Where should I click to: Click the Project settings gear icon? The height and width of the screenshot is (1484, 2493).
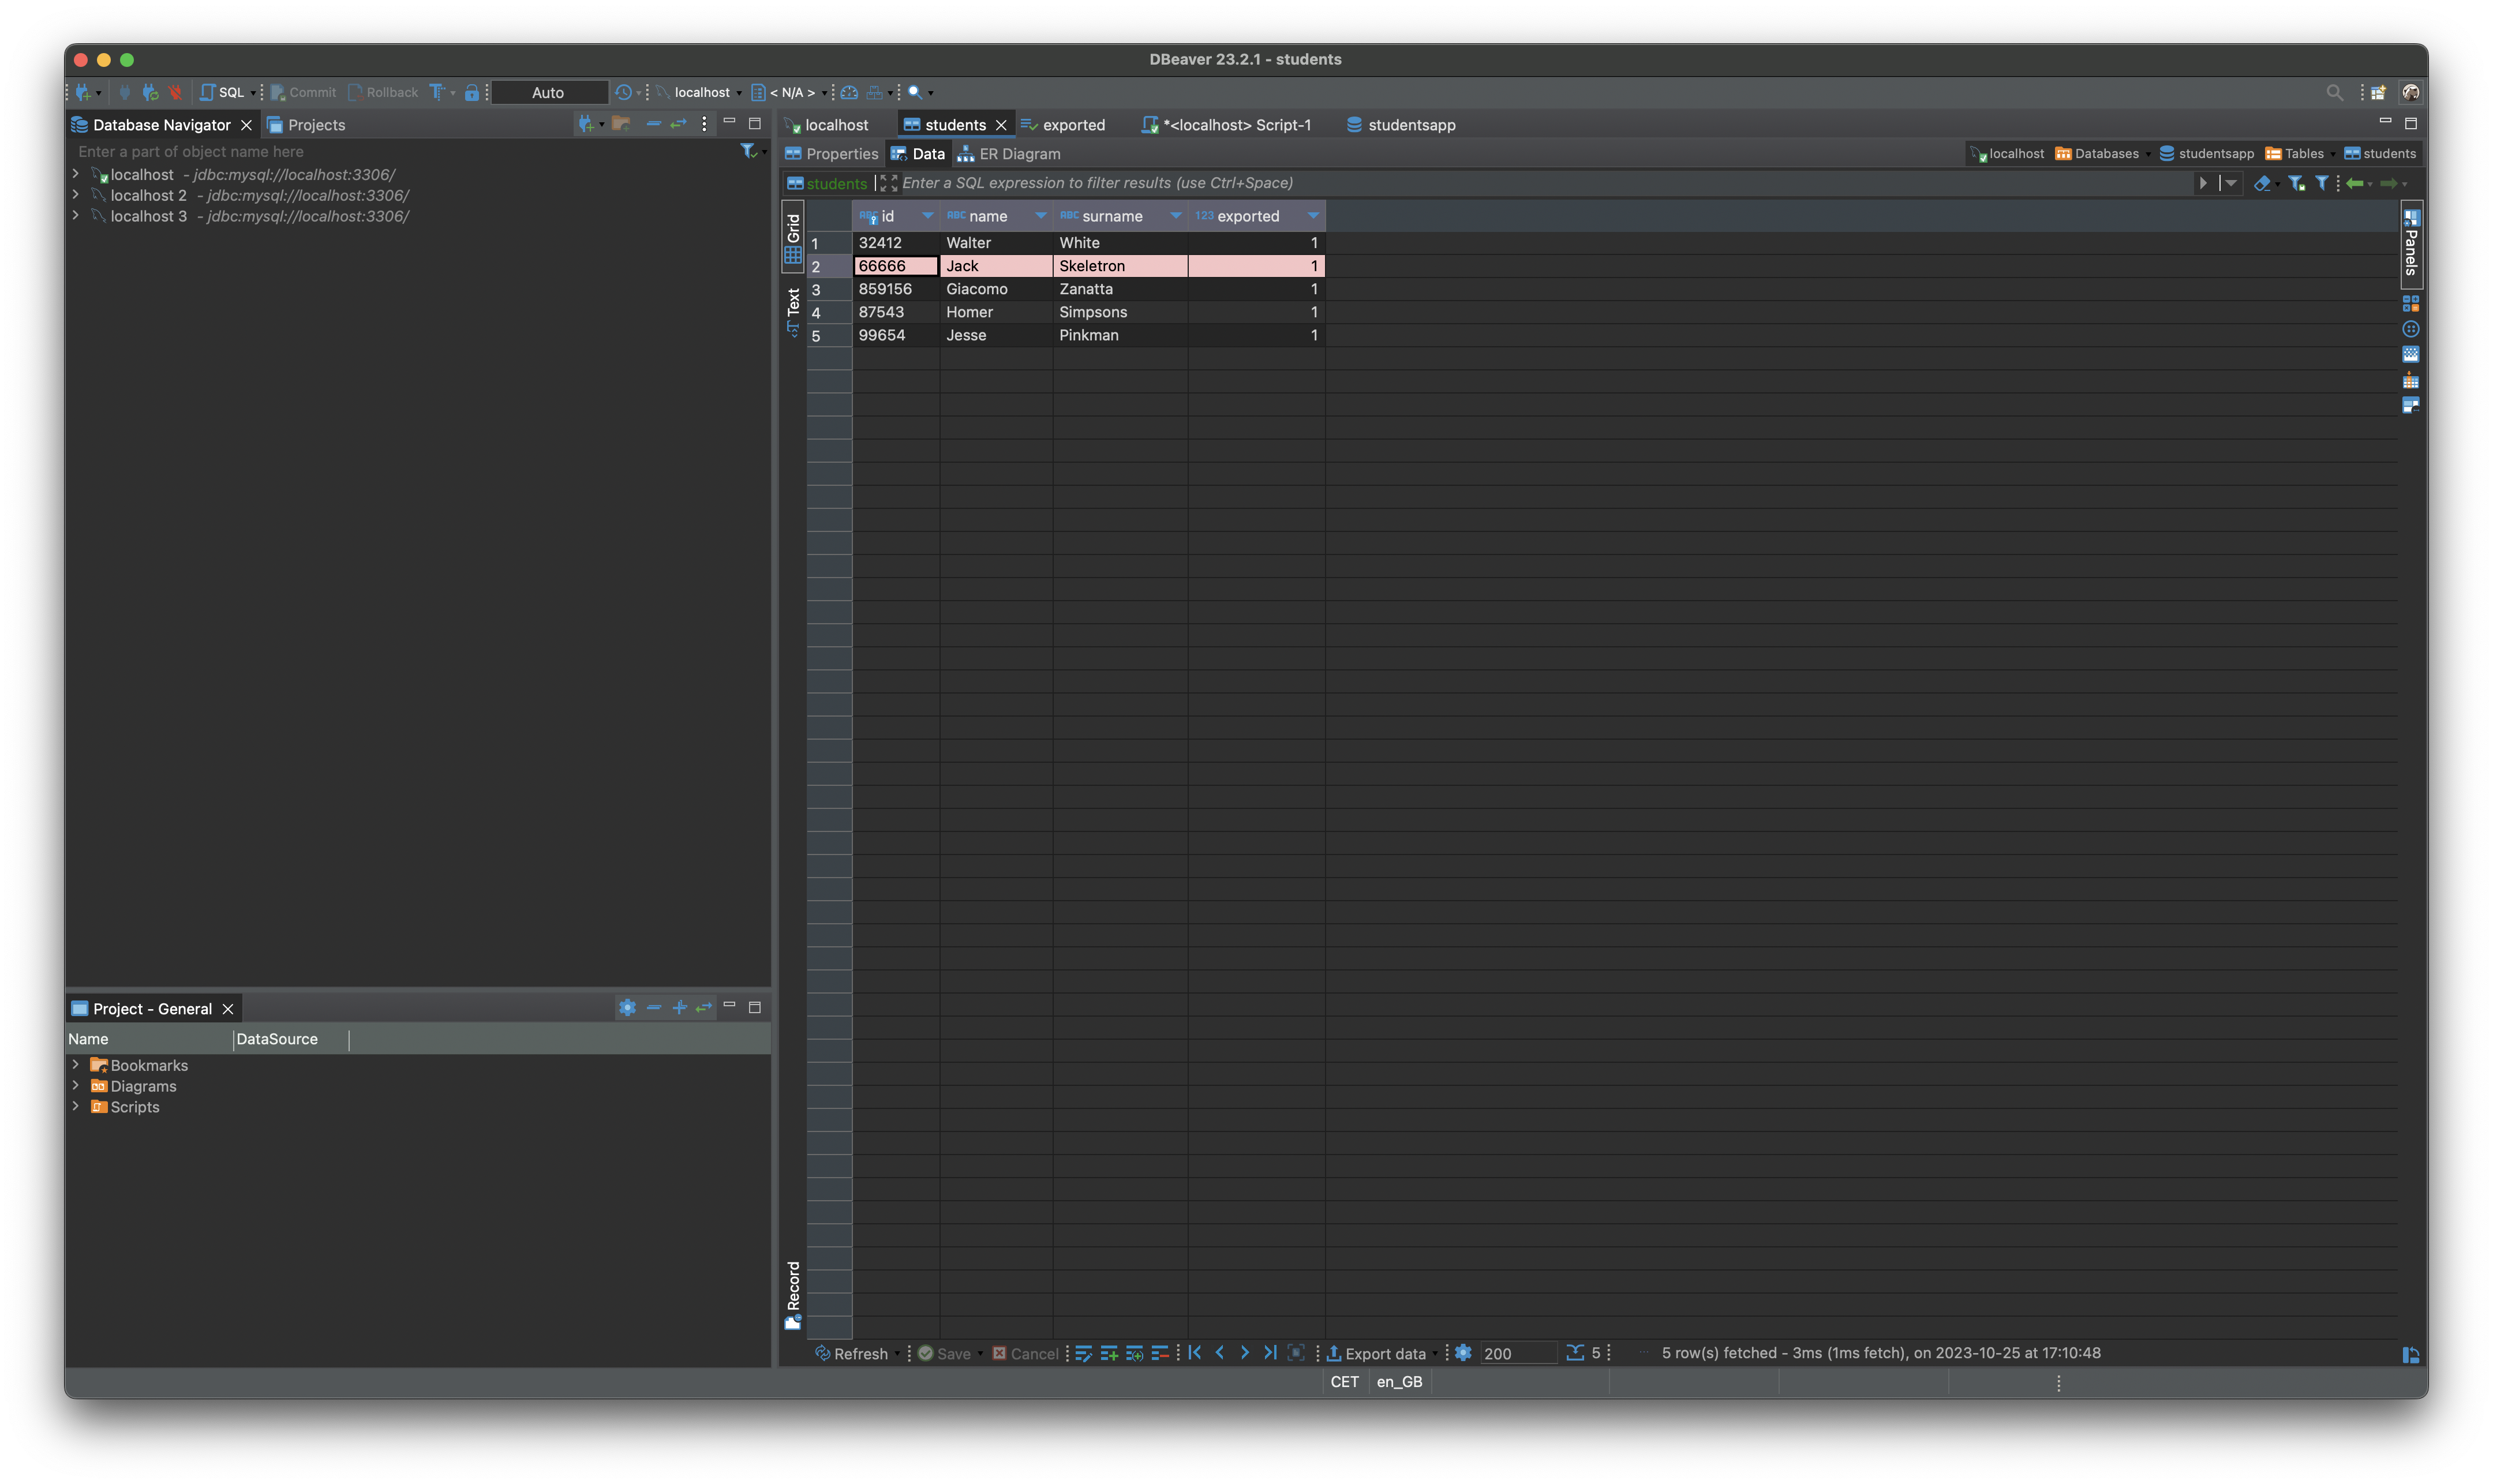pyautogui.click(x=627, y=1007)
